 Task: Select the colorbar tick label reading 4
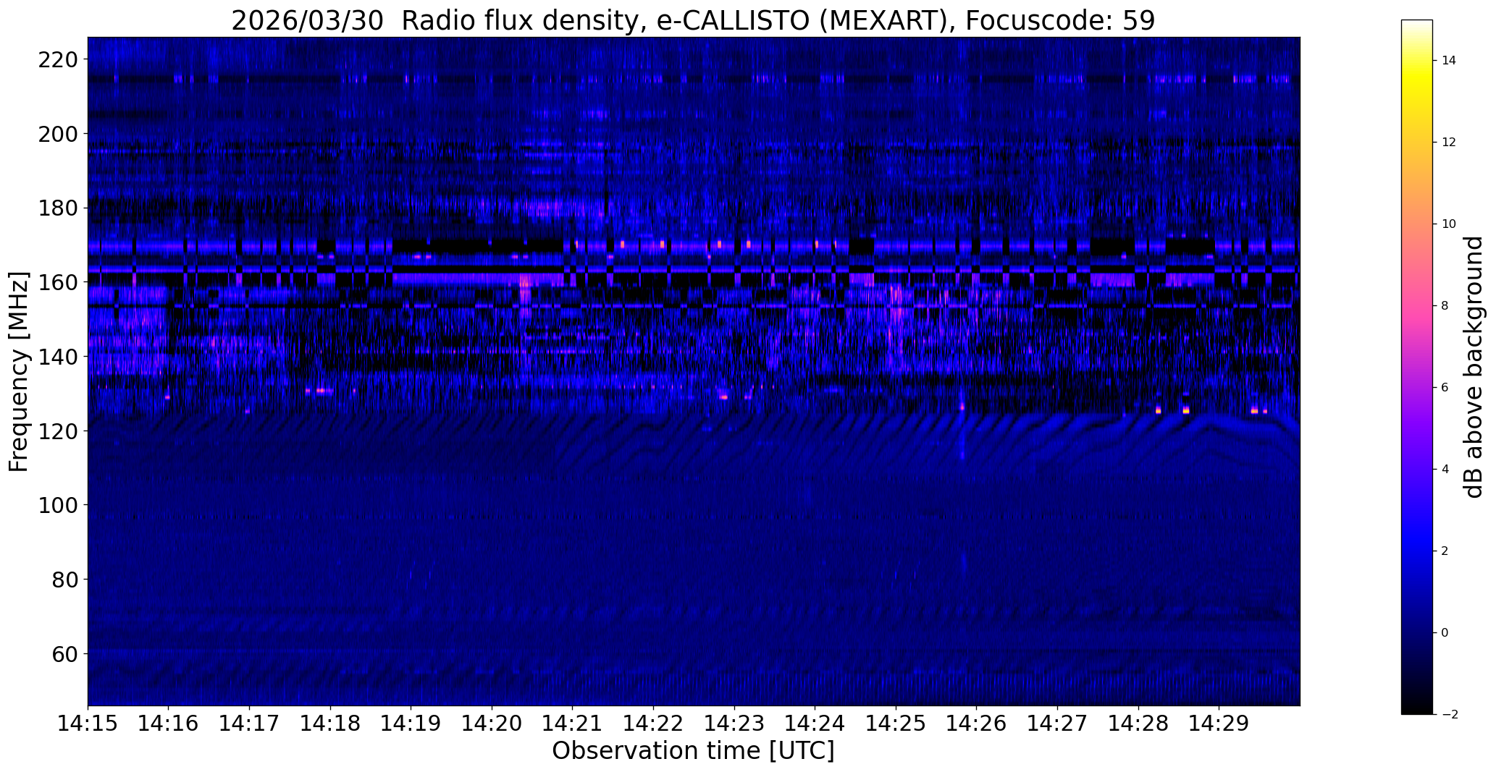point(1445,470)
